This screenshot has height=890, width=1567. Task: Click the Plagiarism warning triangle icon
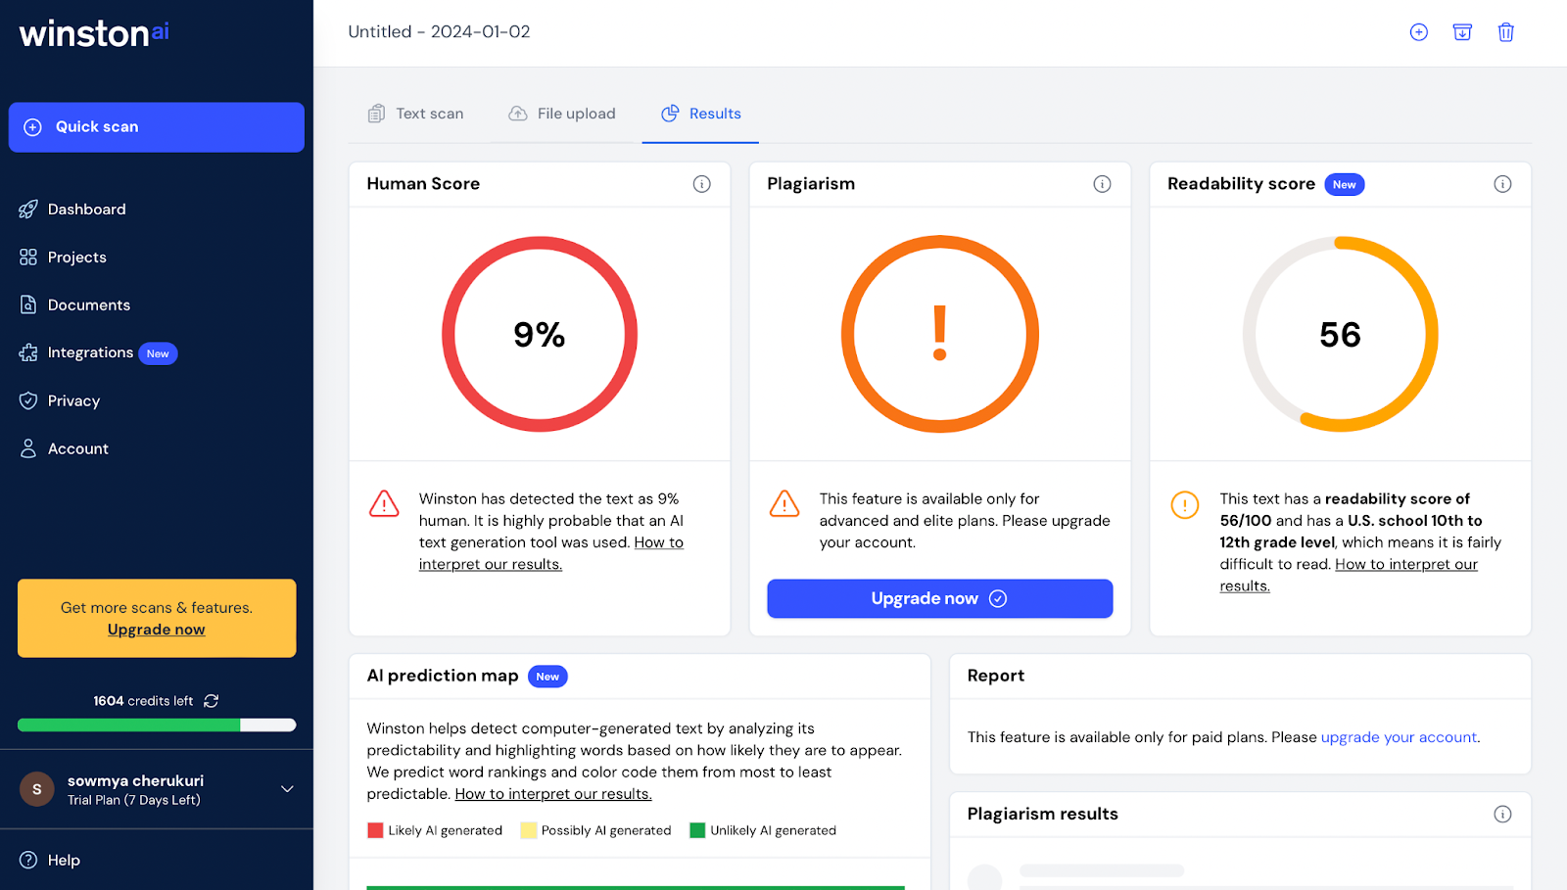[x=784, y=503]
